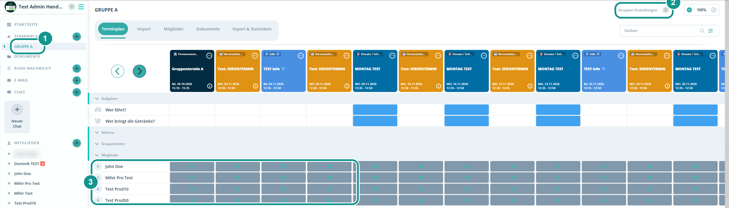Add a new Terminplan with the plus button
Image resolution: width=729 pixels, height=208 pixels.
pyautogui.click(x=77, y=37)
